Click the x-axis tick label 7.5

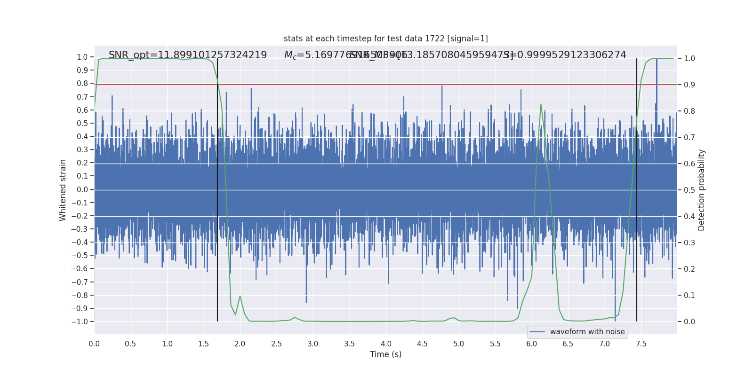click(x=641, y=344)
